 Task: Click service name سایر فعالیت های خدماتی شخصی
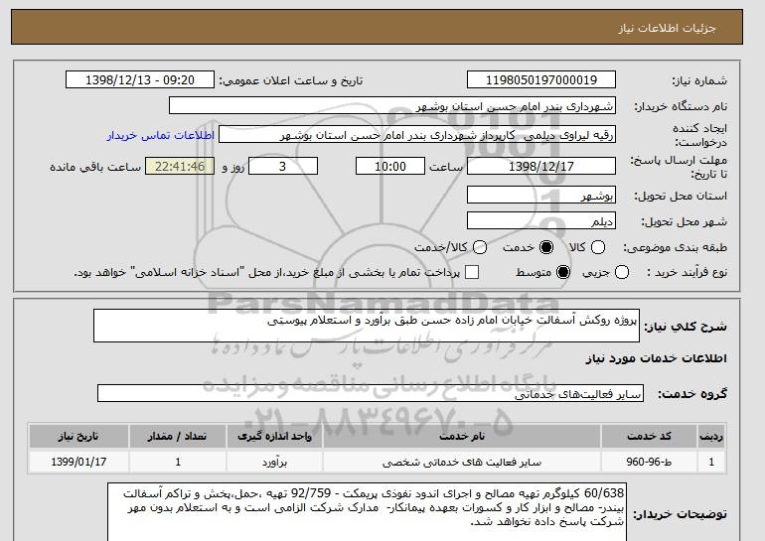pos(462,462)
